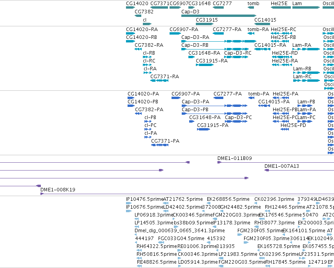Click protein Lam-PC

(307, 117)
